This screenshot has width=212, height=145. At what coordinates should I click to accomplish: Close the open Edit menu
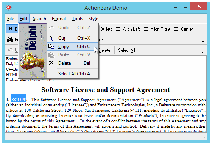23,19
